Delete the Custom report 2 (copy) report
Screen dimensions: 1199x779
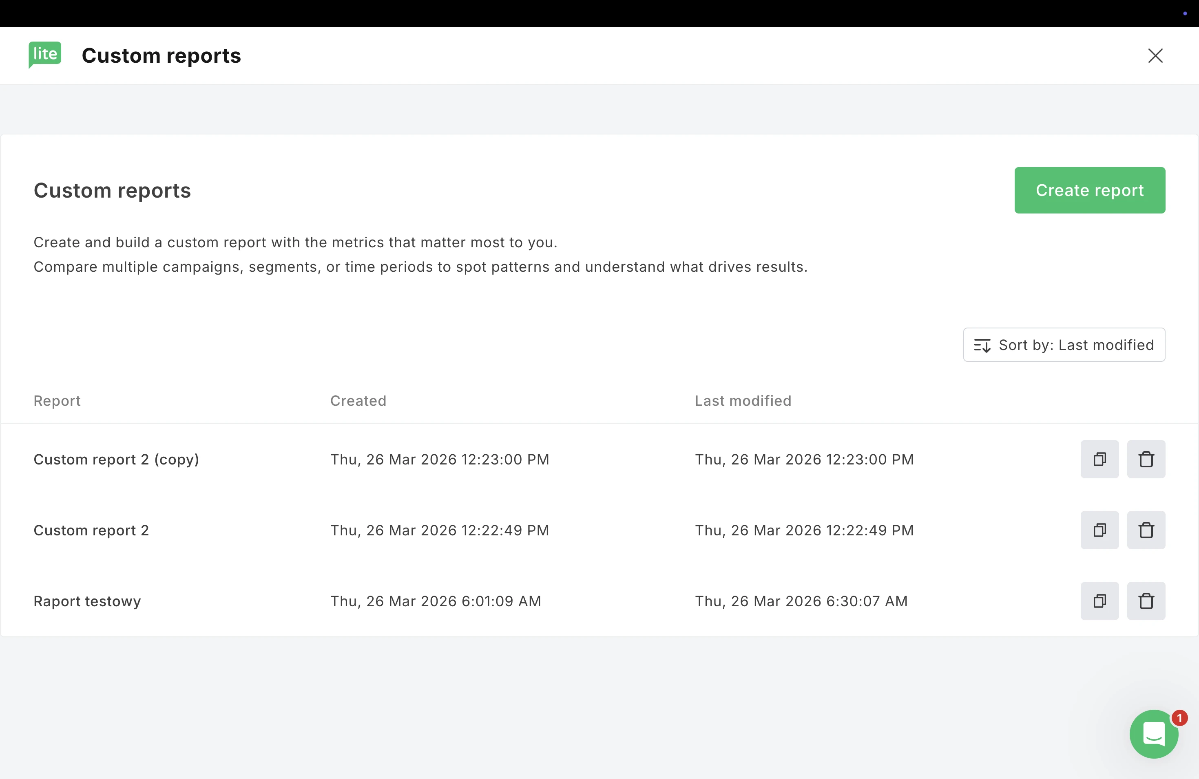[1146, 459]
